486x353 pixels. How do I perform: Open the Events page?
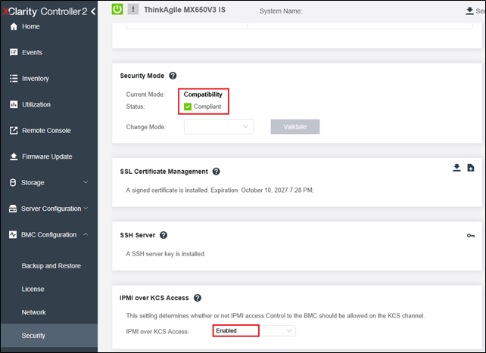32,52
